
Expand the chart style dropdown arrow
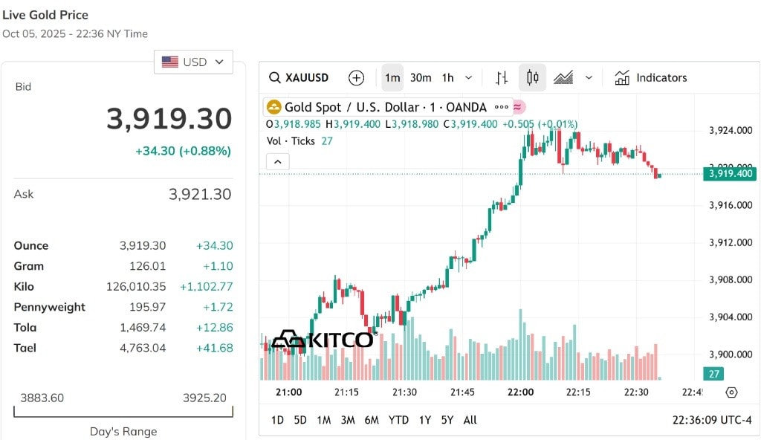(x=589, y=78)
